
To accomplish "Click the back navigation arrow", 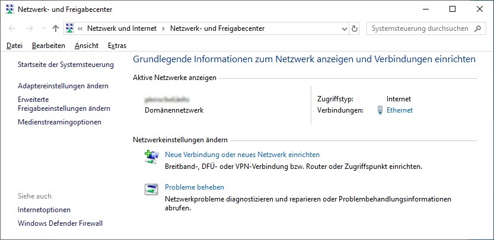I will pyautogui.click(x=12, y=28).
